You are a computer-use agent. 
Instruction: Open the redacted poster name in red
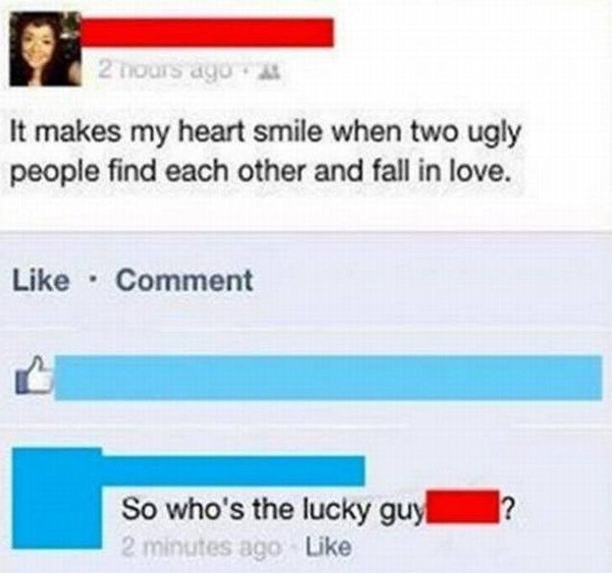pyautogui.click(x=207, y=32)
